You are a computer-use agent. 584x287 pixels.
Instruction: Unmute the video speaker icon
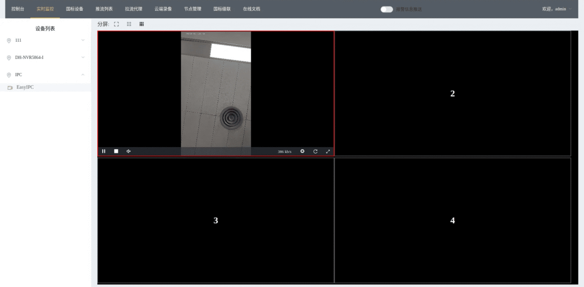(x=129, y=151)
